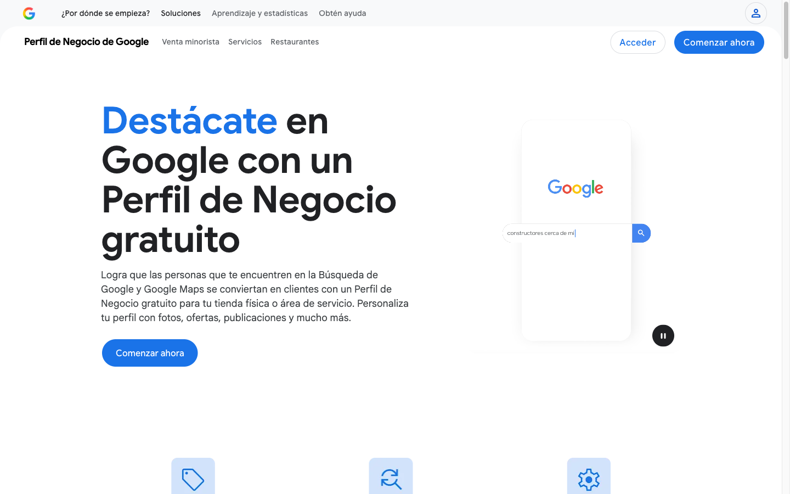Click the page vertical scrollbar thumb
Image resolution: width=790 pixels, height=494 pixels.
786,31
